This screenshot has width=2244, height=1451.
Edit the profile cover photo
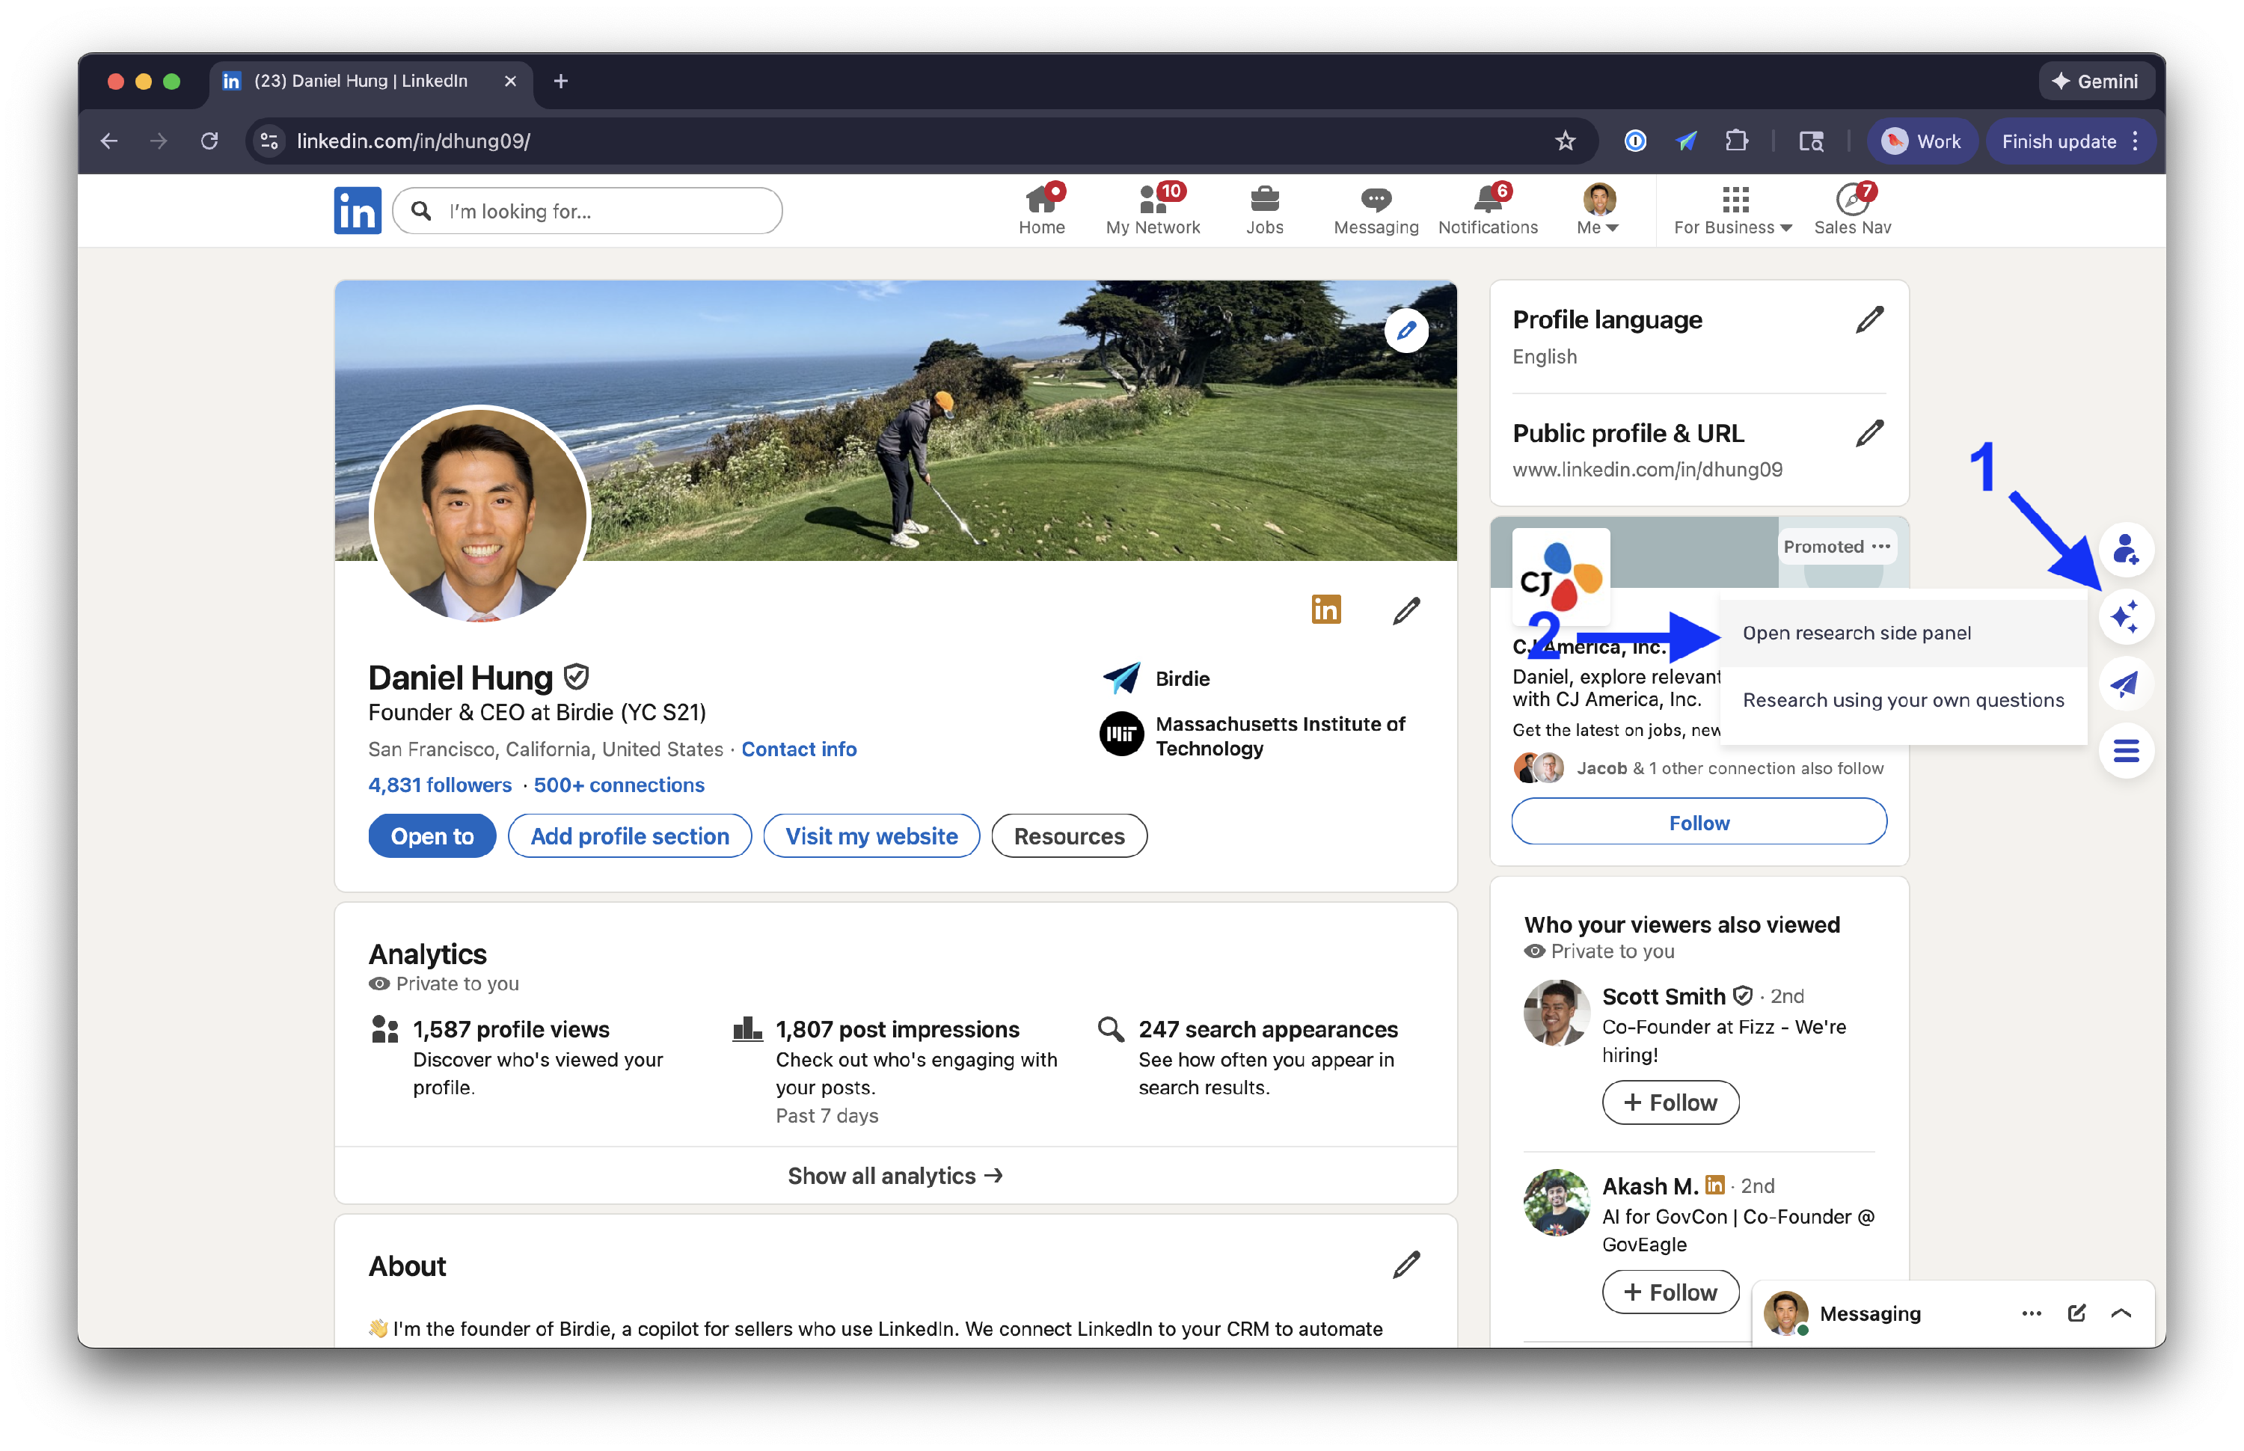pyautogui.click(x=1405, y=331)
